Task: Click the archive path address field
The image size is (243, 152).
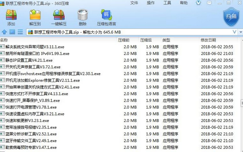Action: pos(132,32)
